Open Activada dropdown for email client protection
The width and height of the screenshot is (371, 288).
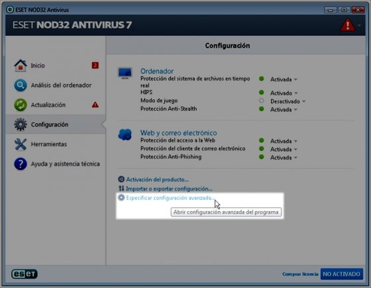click(284, 150)
